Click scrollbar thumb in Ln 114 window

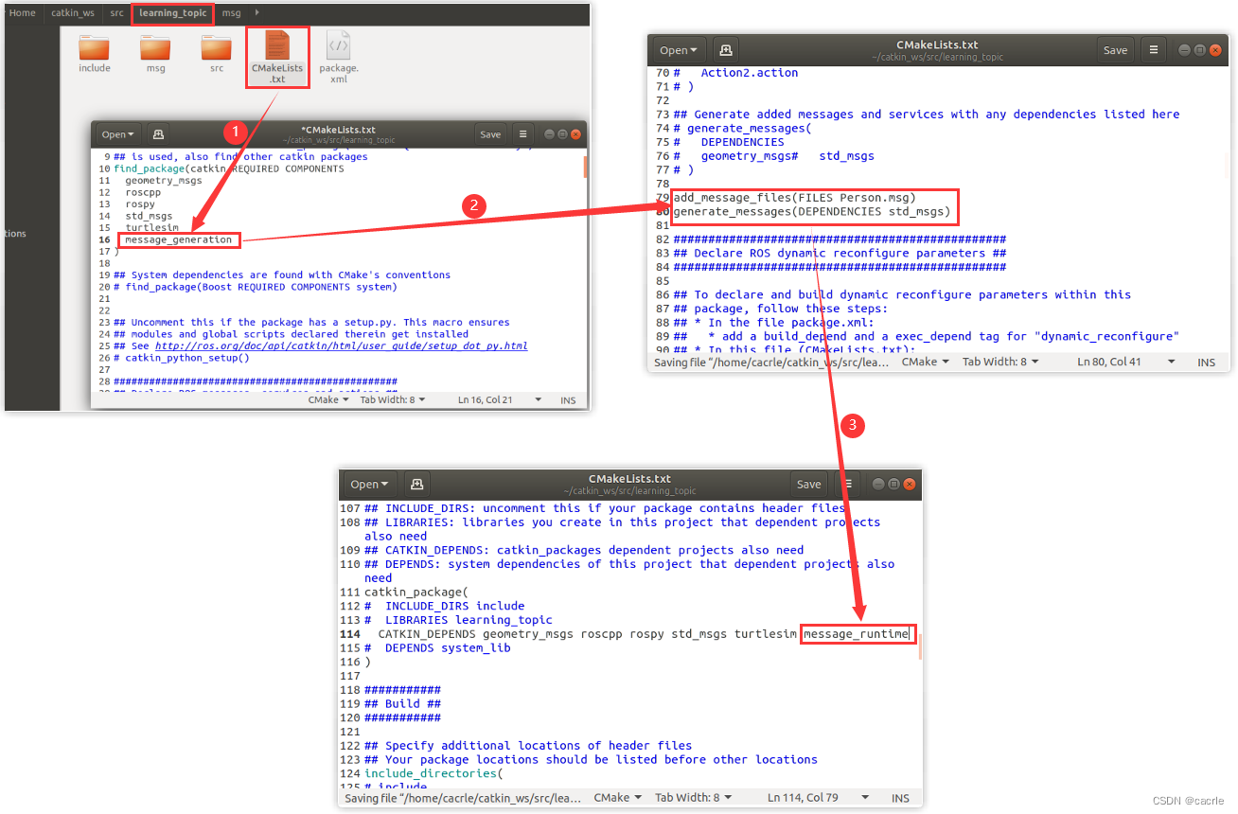919,647
